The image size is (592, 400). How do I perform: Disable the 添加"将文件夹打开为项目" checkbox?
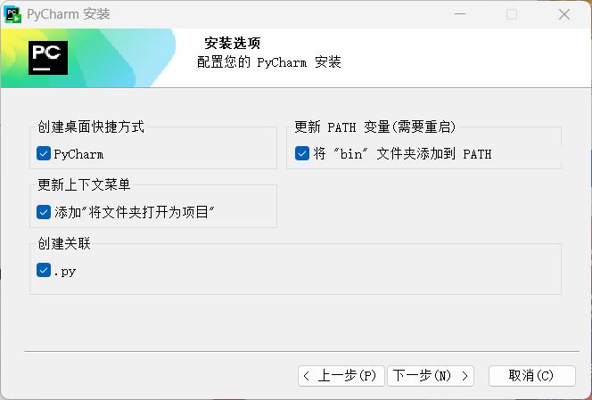tap(44, 212)
